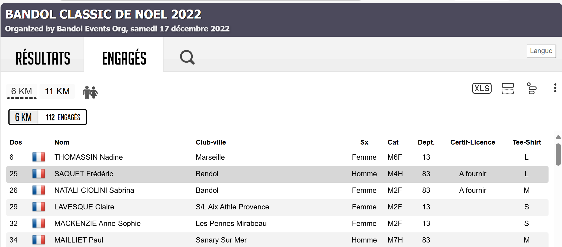Open the SAQUET Frédéric entry row
The height and width of the screenshot is (247, 562).
pos(84,174)
